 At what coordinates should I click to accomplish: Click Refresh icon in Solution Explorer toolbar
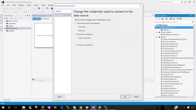click(x=166, y=19)
